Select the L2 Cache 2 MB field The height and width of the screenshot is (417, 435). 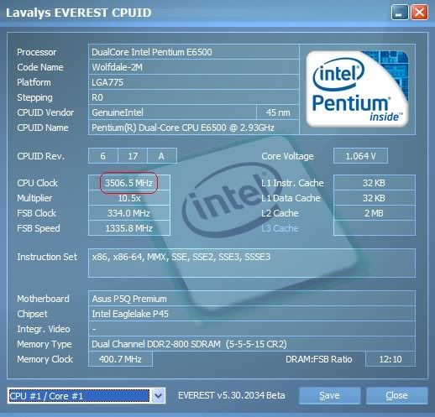tap(375, 213)
